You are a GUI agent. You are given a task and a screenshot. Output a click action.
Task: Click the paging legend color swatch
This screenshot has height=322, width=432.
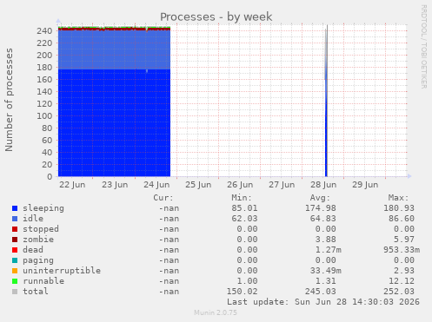tap(15, 260)
